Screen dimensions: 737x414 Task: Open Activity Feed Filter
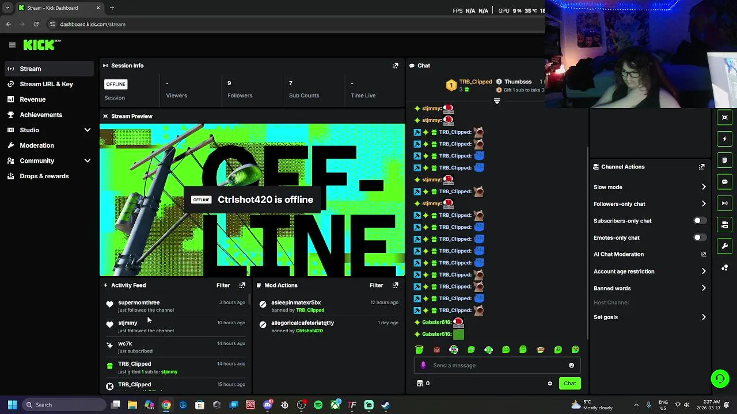click(223, 285)
